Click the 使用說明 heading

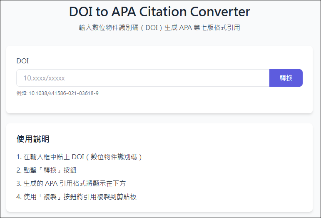coord(33,139)
